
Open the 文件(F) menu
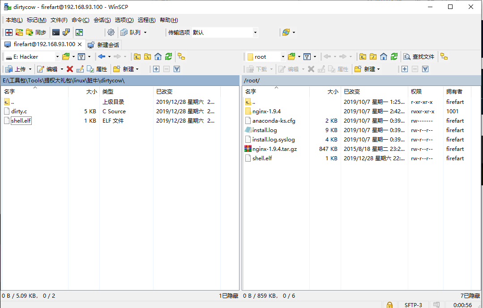point(59,20)
